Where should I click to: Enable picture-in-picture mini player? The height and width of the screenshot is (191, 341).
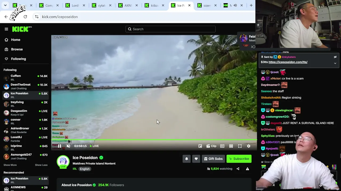[200, 146]
